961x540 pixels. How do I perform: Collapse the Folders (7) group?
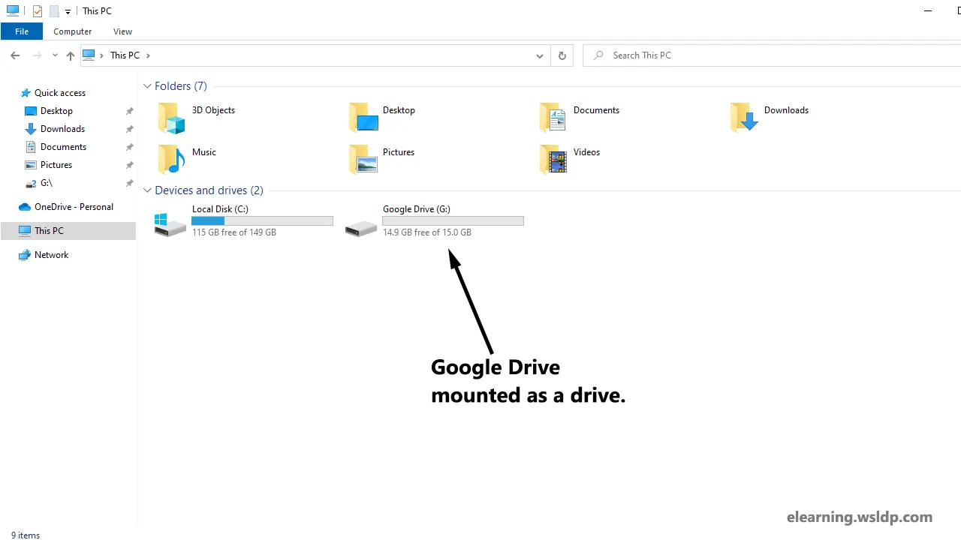click(x=148, y=86)
